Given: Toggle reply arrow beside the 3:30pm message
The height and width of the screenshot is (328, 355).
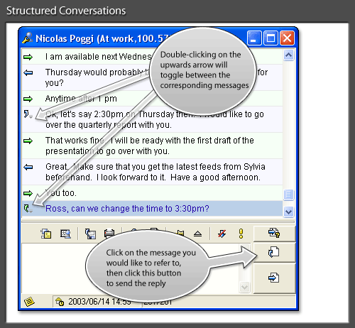Looking at the screenshot, I should click(x=28, y=209).
